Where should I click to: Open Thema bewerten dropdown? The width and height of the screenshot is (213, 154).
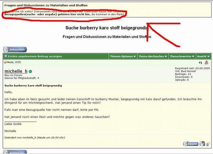click(x=182, y=57)
